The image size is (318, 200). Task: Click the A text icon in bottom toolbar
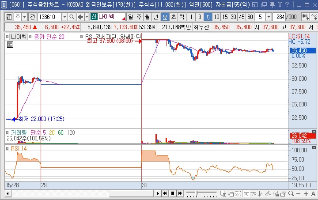[313, 194]
